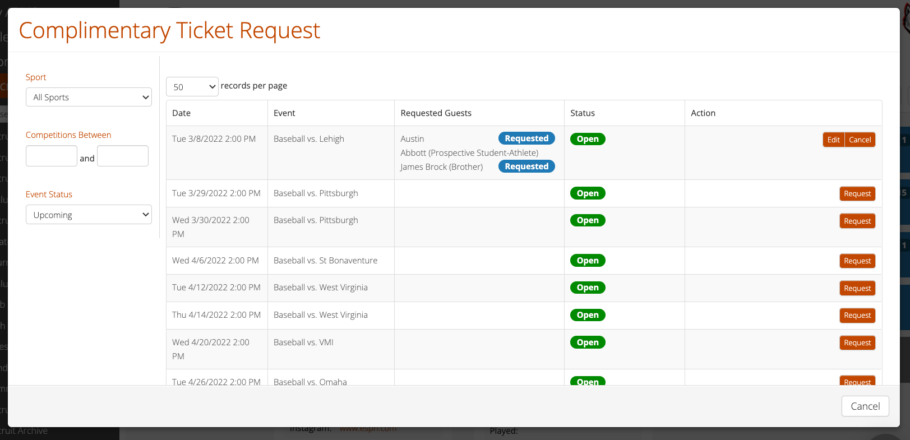Click the Sport filter label
Viewport: 910px width, 440px height.
(x=36, y=77)
